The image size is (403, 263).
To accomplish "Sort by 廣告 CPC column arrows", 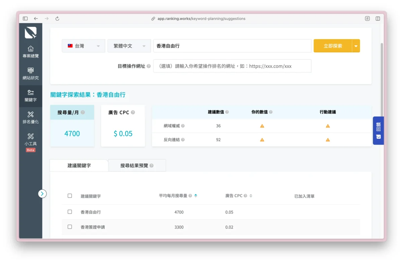I will click(x=251, y=196).
